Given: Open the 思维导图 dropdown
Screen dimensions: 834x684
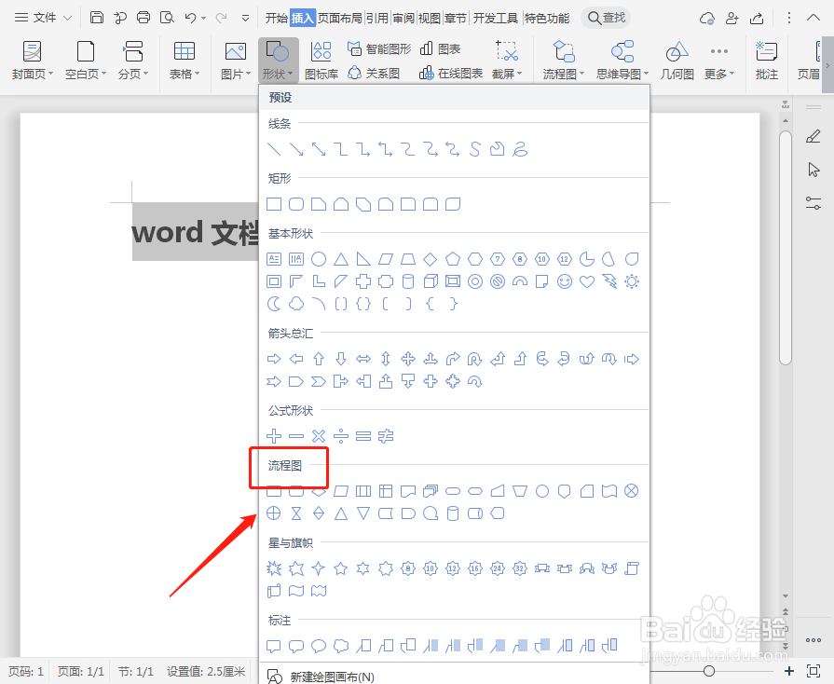Looking at the screenshot, I should pyautogui.click(x=622, y=60).
